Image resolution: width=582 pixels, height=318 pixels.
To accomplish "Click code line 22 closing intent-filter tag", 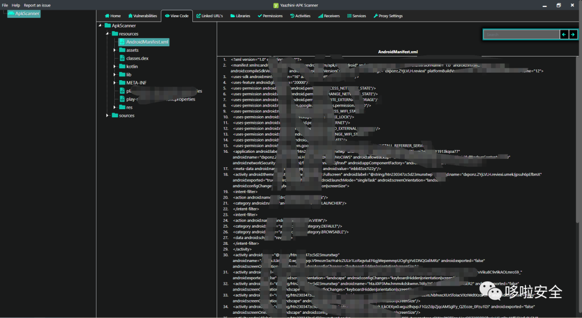I will pos(246,209).
